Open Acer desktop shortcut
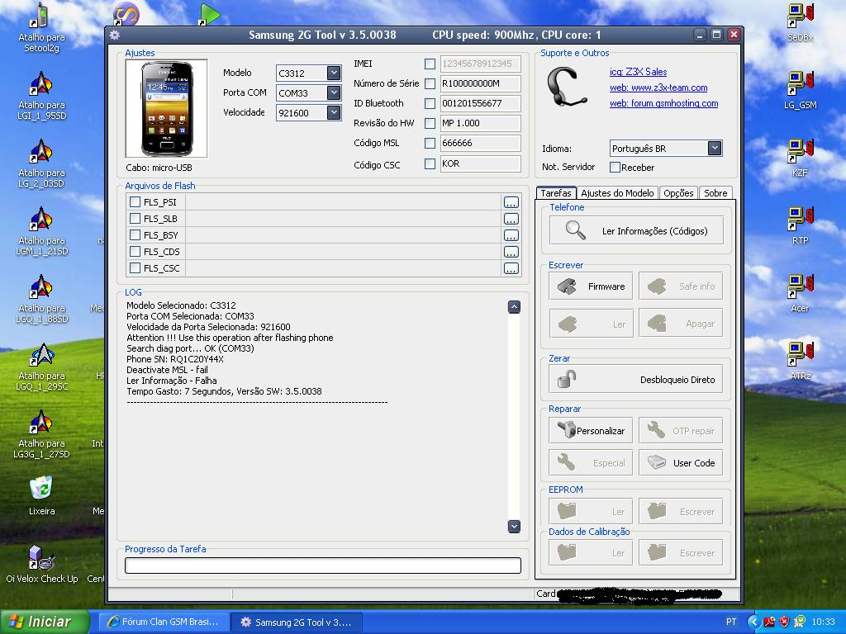The height and width of the screenshot is (634, 846). coord(800,294)
